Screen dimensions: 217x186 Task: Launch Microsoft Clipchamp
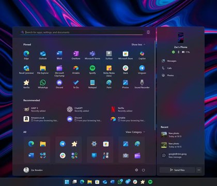pyautogui.click(x=59, y=71)
